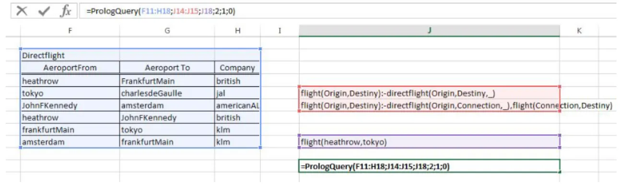
Task: Select the flight(heathrow,tokyo) query cell
Action: (429, 142)
